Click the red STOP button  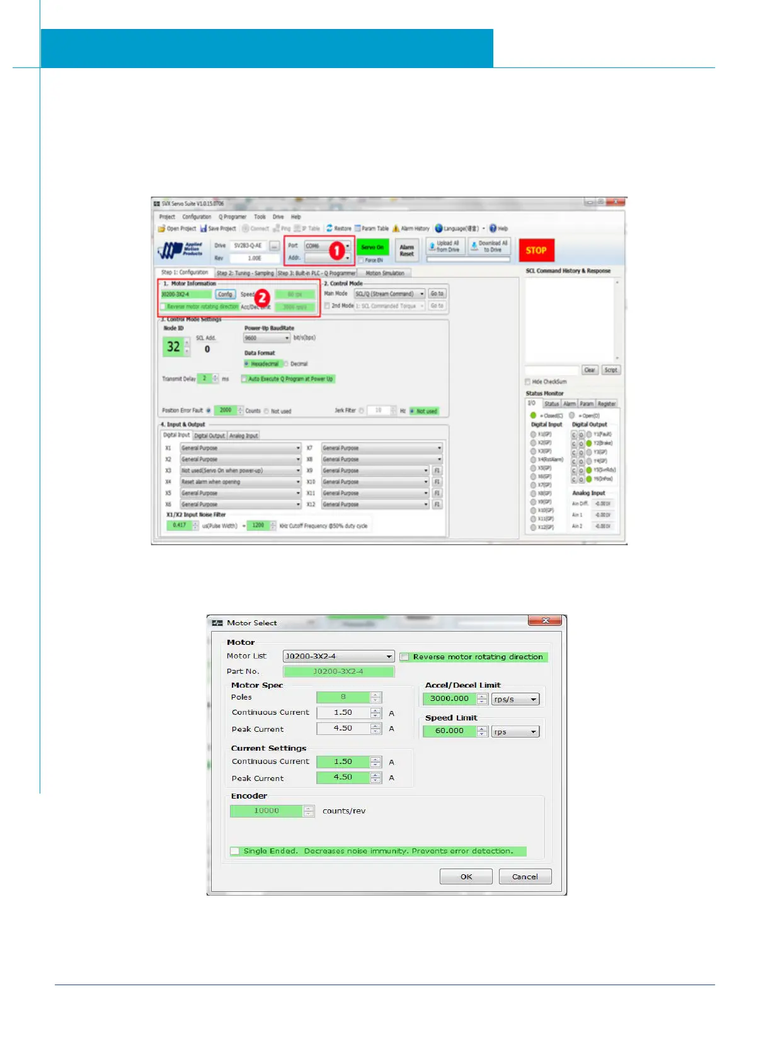[536, 250]
